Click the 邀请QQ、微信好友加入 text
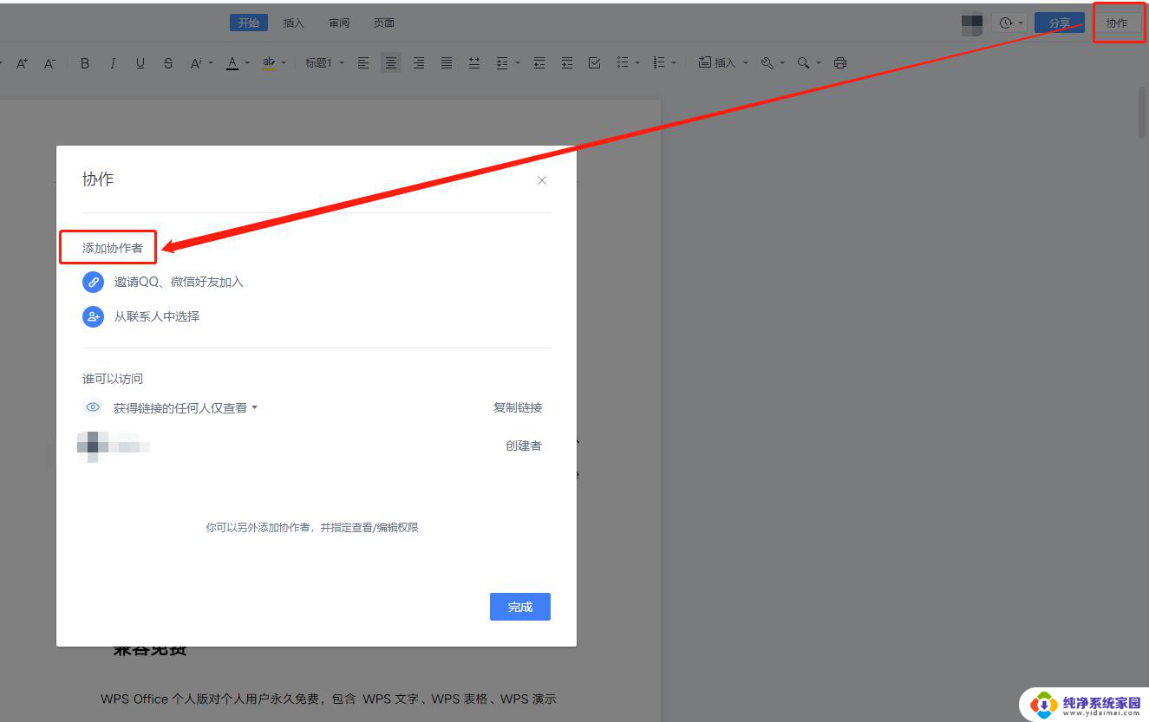1149x722 pixels. 179,282
